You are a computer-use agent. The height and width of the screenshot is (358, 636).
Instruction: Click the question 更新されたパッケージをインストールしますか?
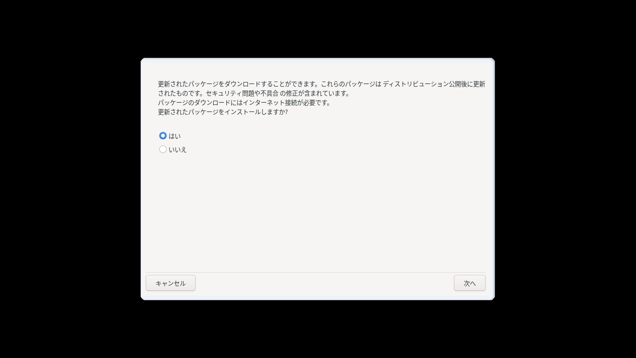click(223, 112)
